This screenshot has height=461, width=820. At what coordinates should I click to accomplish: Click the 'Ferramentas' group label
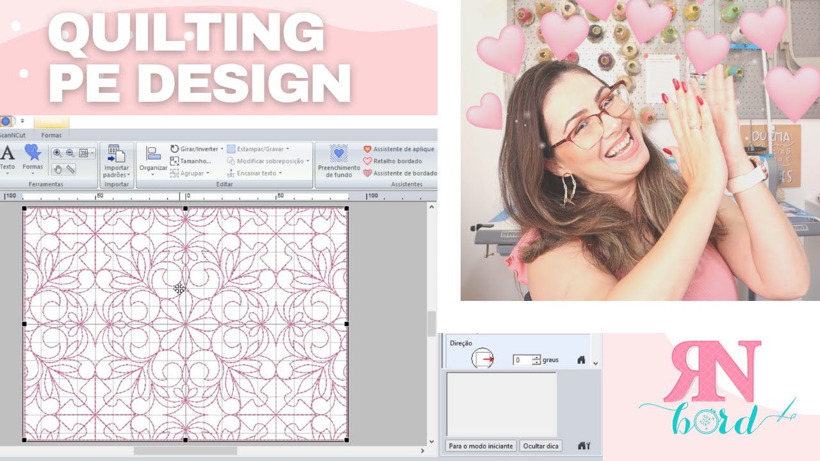click(x=46, y=184)
